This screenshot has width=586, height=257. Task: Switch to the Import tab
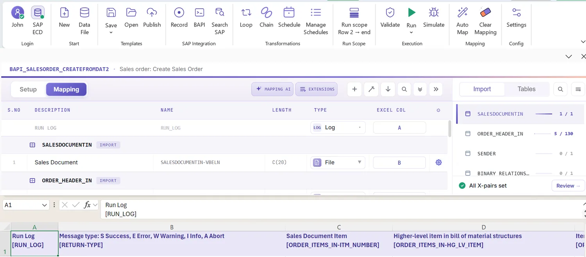tap(482, 89)
